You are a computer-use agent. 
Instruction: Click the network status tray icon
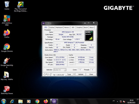pos(121,102)
